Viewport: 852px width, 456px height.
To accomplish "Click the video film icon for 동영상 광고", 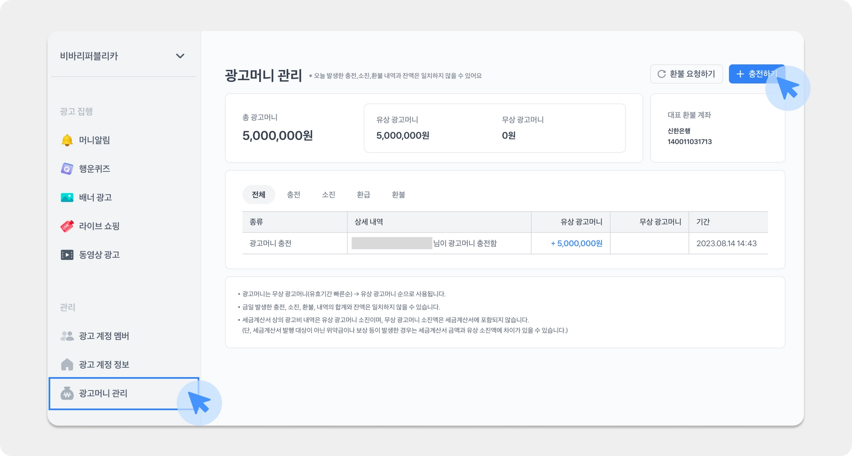I will [x=67, y=255].
